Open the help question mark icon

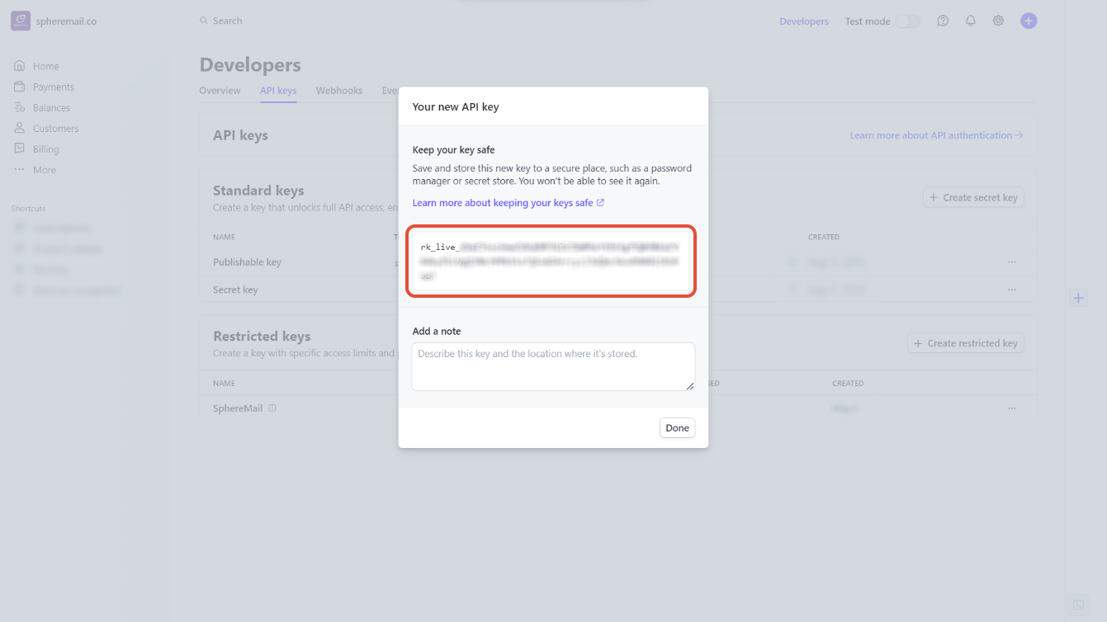coord(943,21)
